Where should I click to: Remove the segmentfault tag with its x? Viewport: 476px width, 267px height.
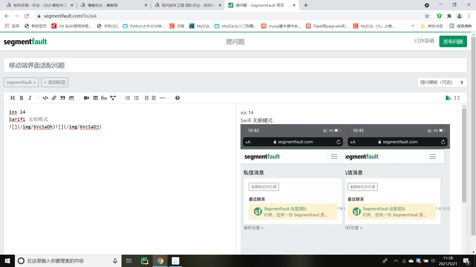(x=34, y=82)
